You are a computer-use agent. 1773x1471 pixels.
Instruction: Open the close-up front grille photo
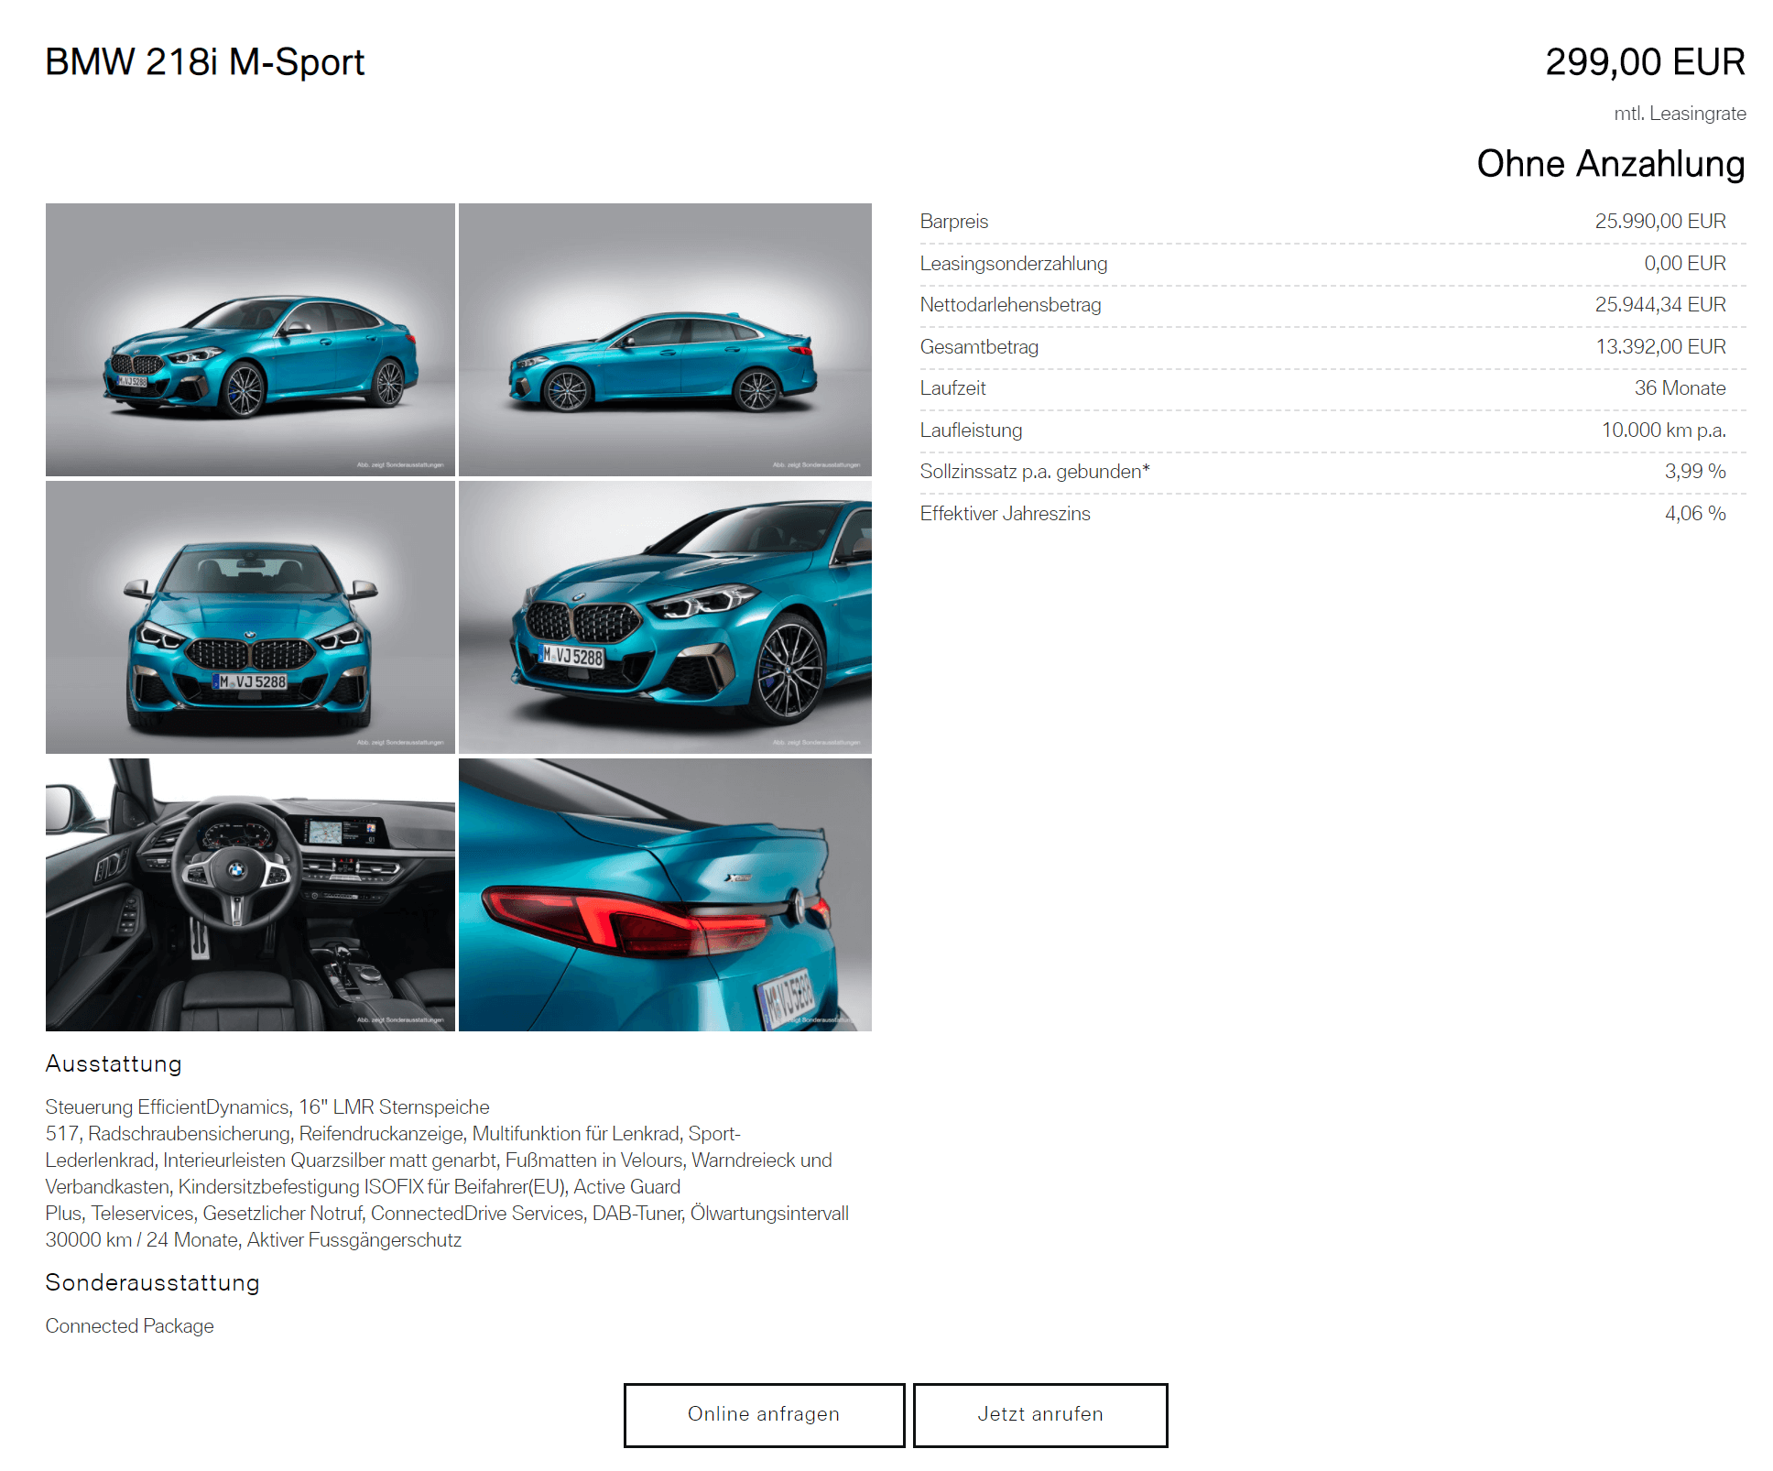click(x=665, y=617)
